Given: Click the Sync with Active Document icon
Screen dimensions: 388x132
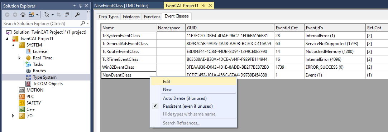Looking at the screenshot, I should (x=59, y=15).
